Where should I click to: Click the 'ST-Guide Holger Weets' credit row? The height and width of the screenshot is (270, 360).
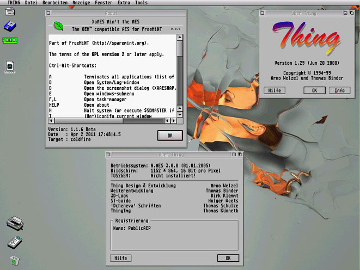click(x=174, y=201)
